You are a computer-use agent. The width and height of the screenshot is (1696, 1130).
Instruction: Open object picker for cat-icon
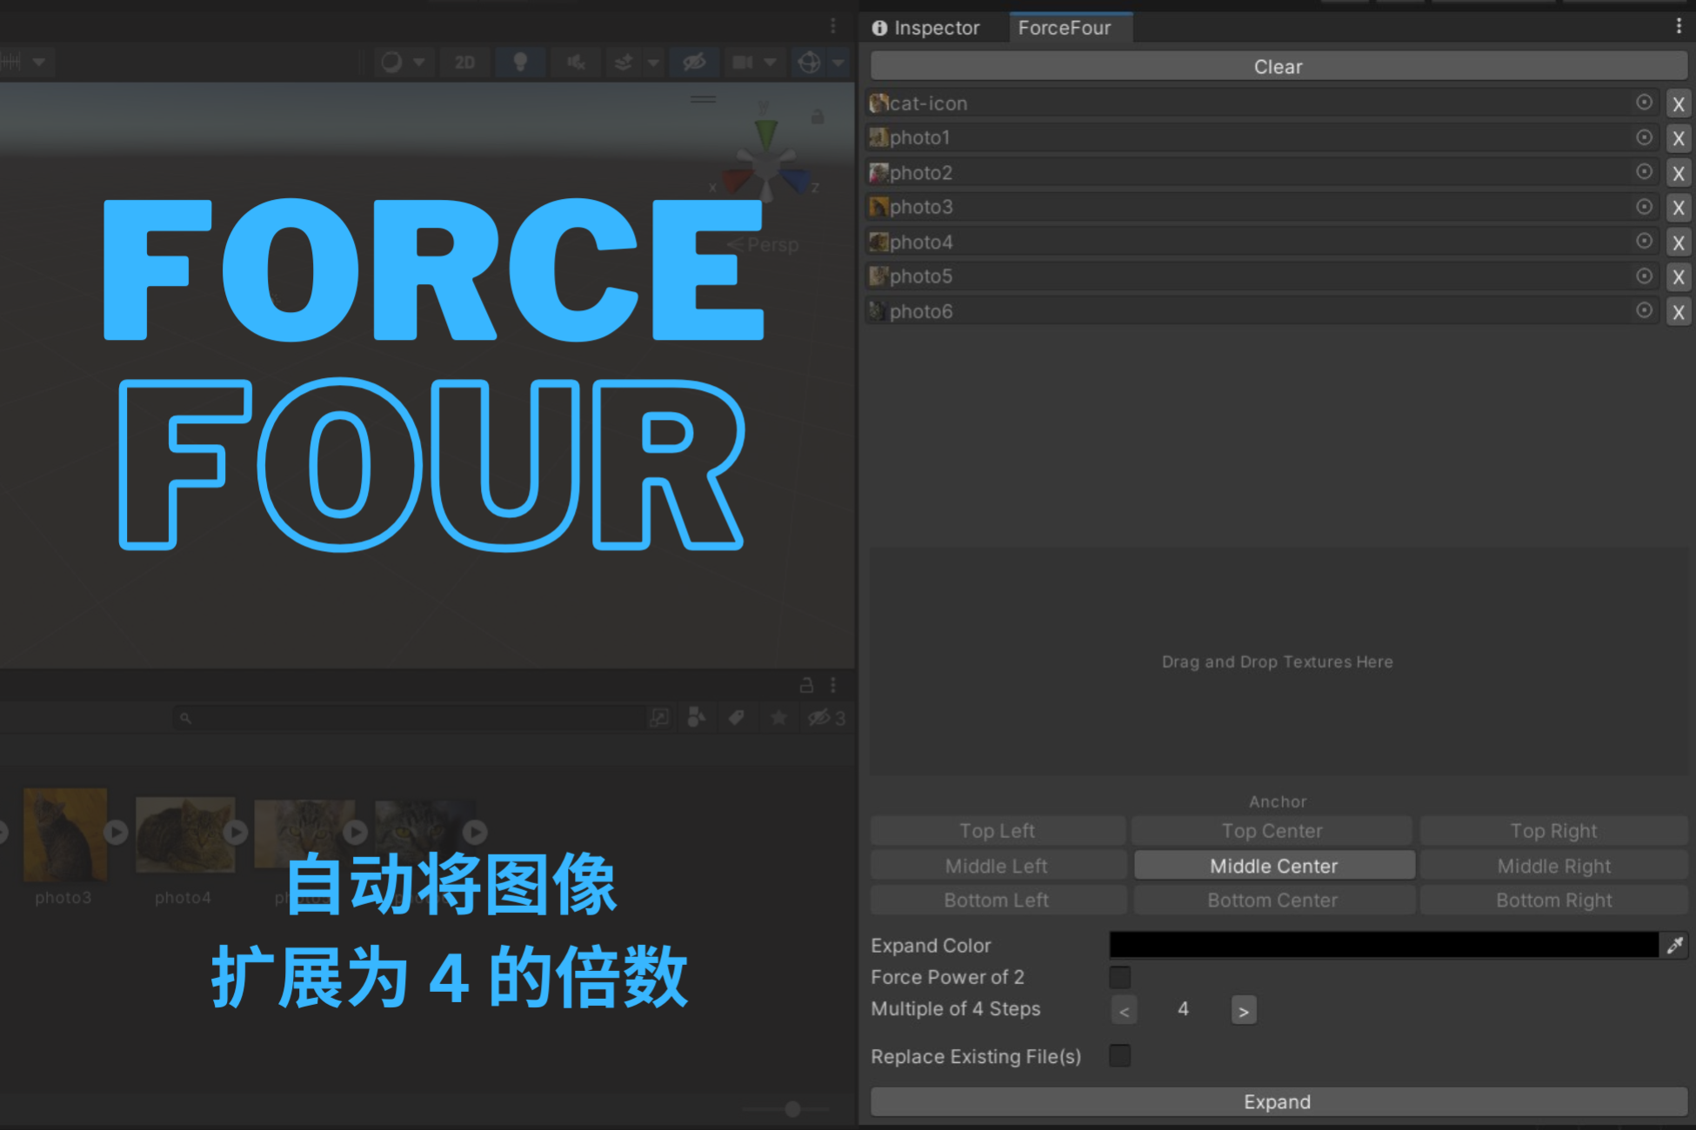1644,103
